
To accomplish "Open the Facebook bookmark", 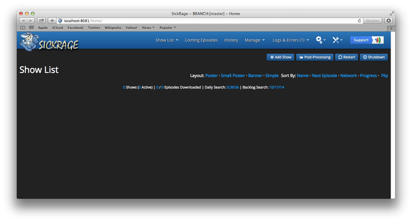I will (75, 28).
